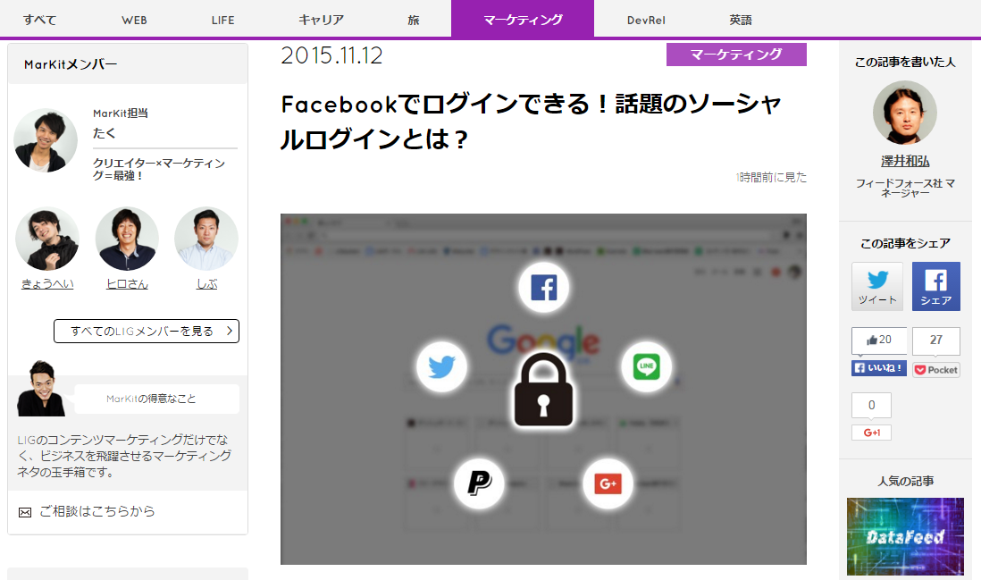Click the chevron arrow on the members button
The width and height of the screenshot is (981, 580).
[x=230, y=331]
